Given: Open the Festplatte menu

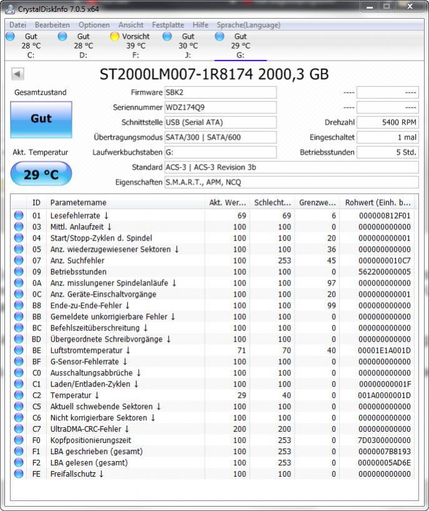Looking at the screenshot, I should pos(168,25).
